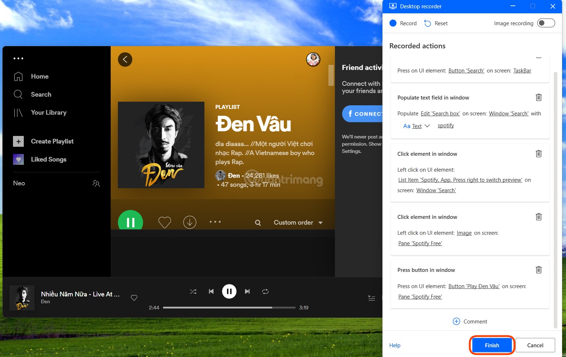Cancel the desktop recording

click(535, 345)
